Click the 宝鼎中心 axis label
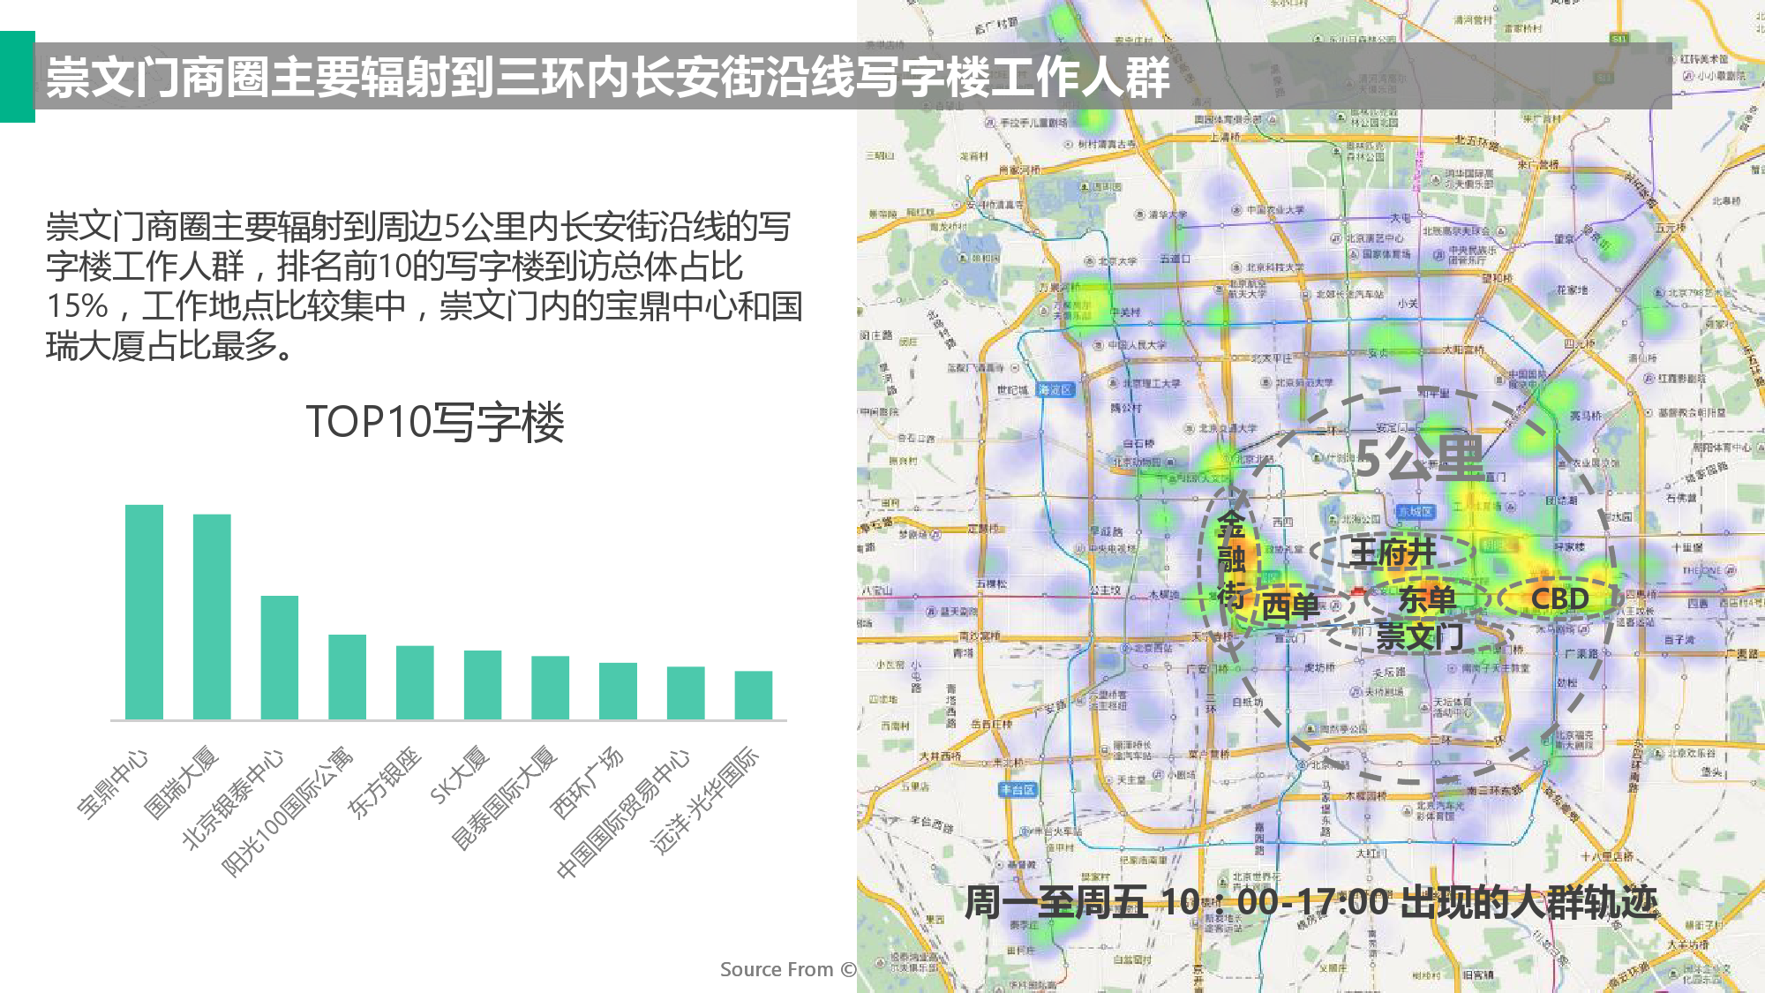 tap(113, 784)
